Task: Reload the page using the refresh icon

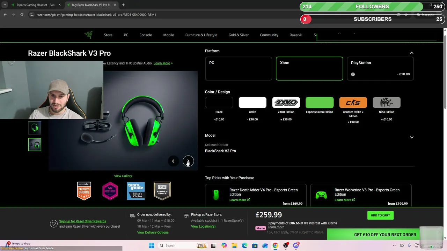Action: 22,15
